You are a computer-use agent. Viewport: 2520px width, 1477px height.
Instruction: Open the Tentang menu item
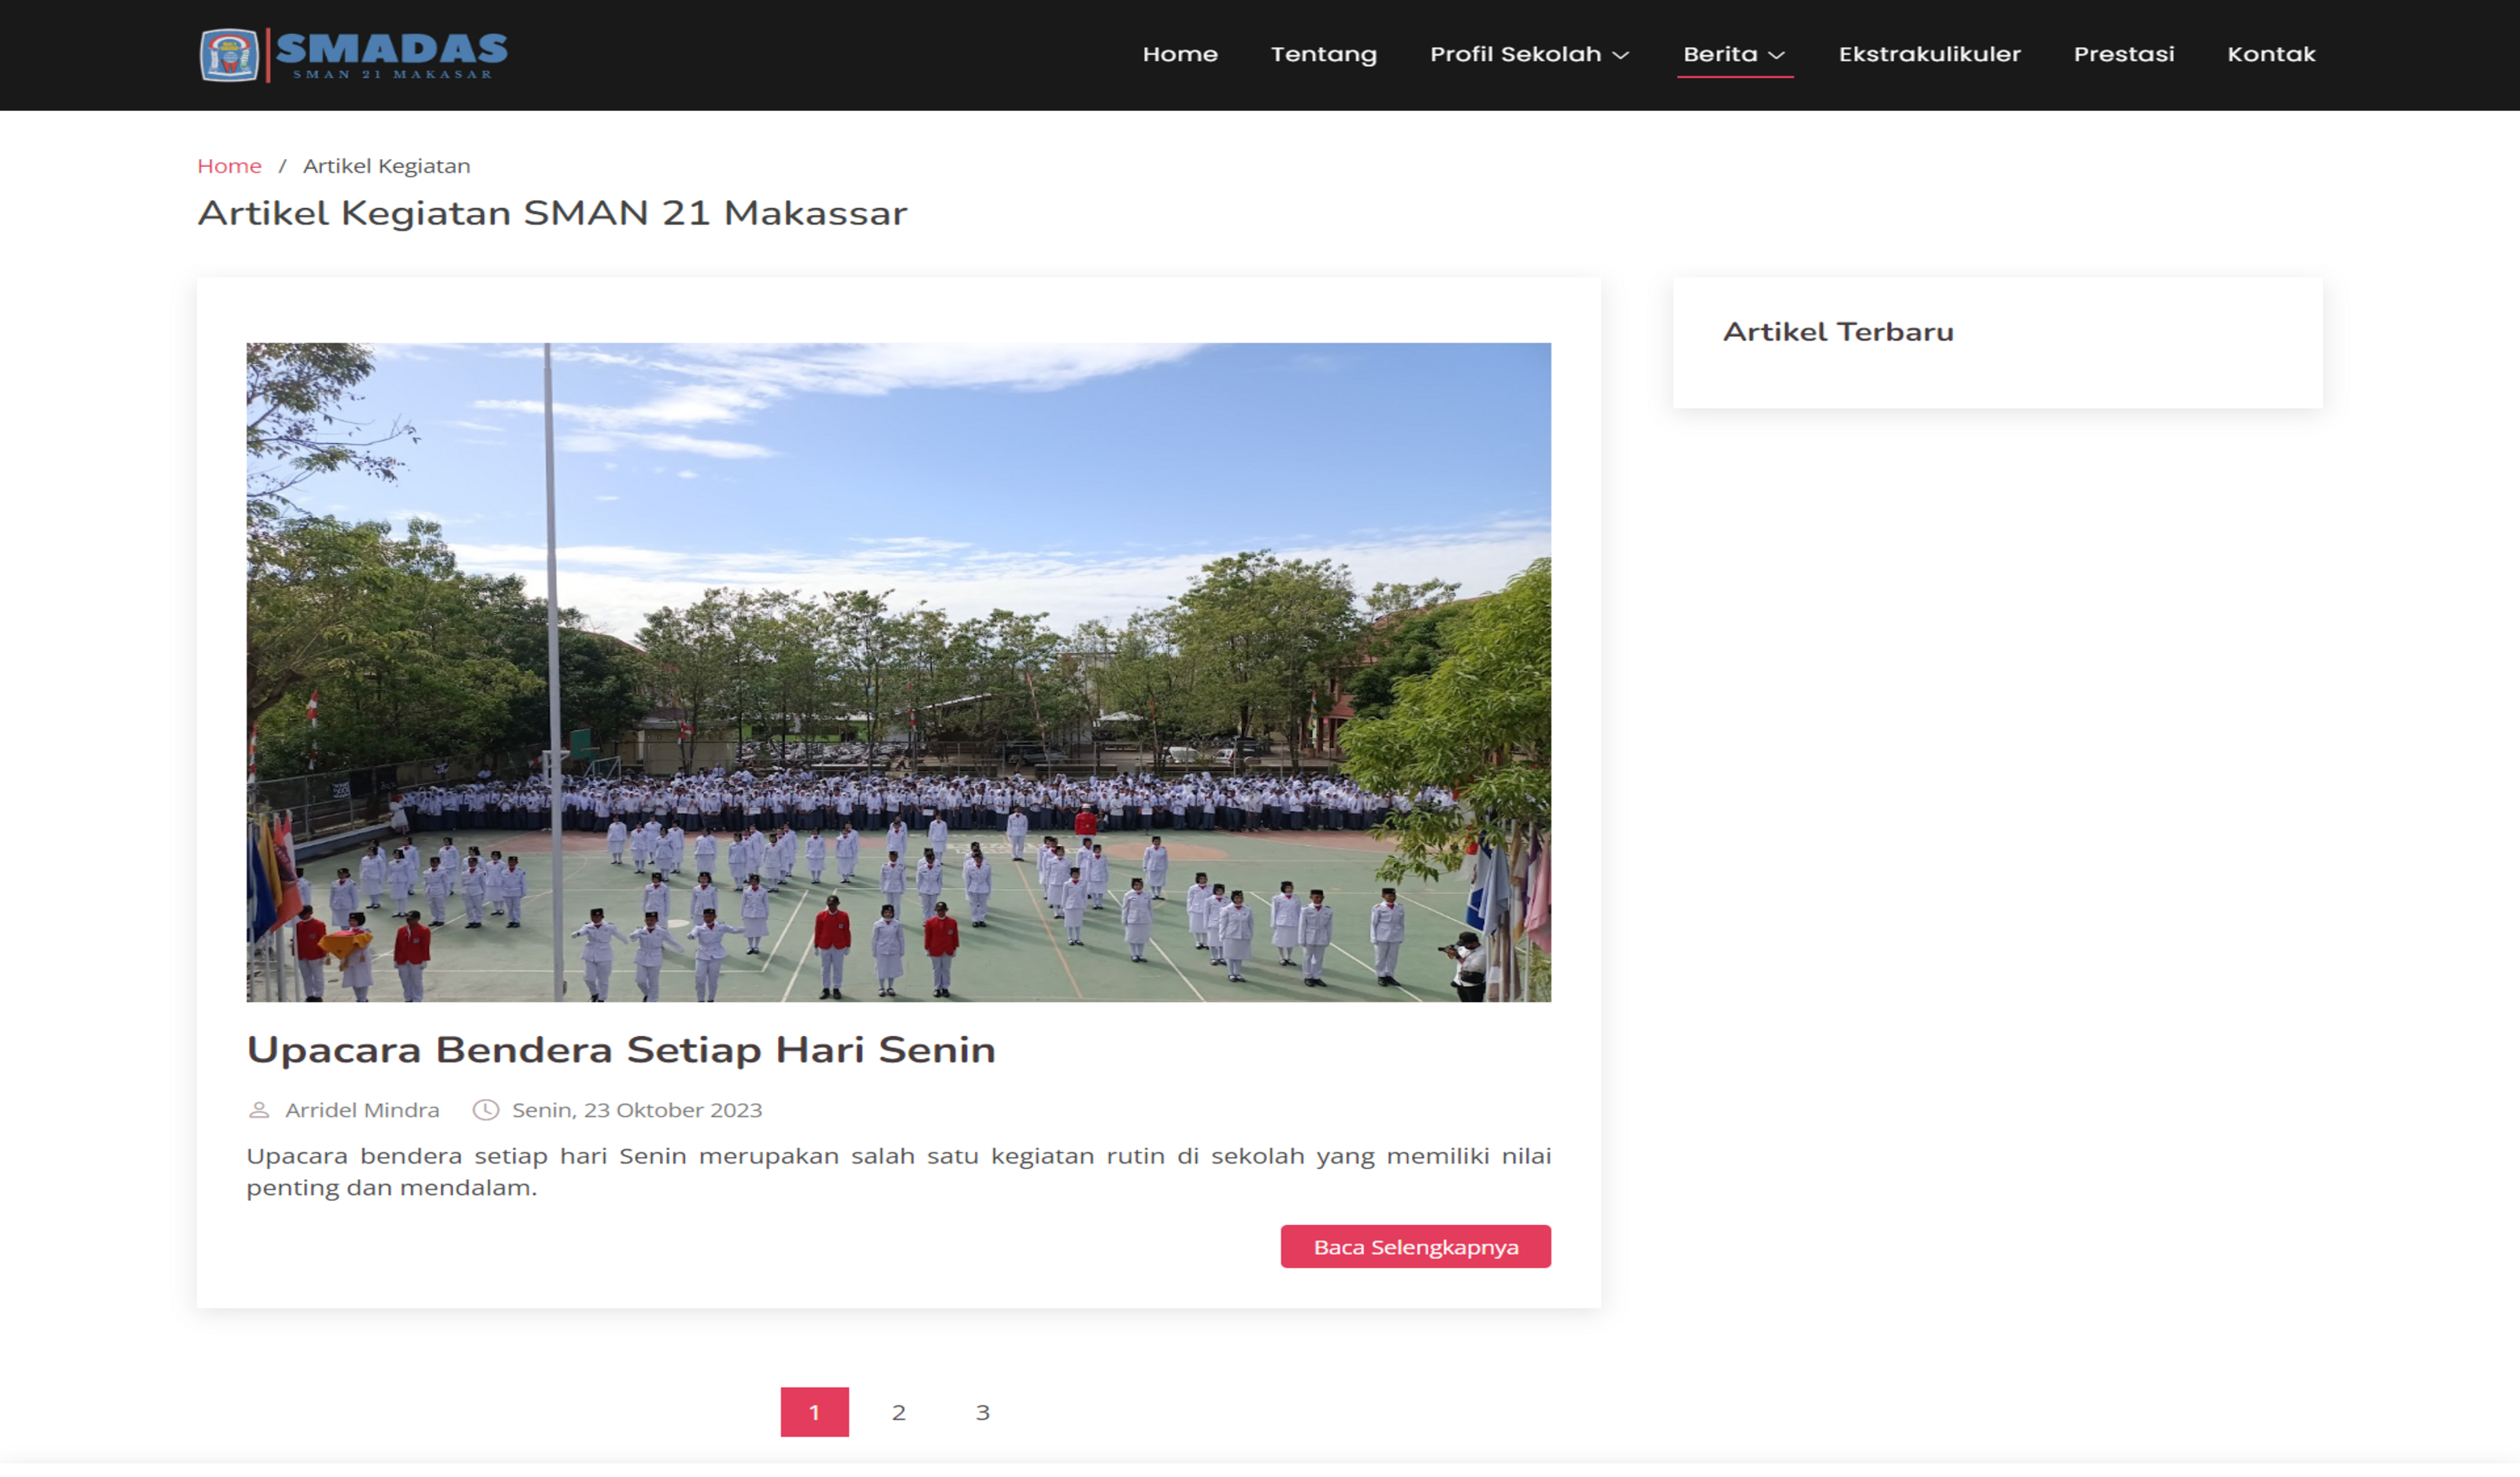pos(1323,54)
